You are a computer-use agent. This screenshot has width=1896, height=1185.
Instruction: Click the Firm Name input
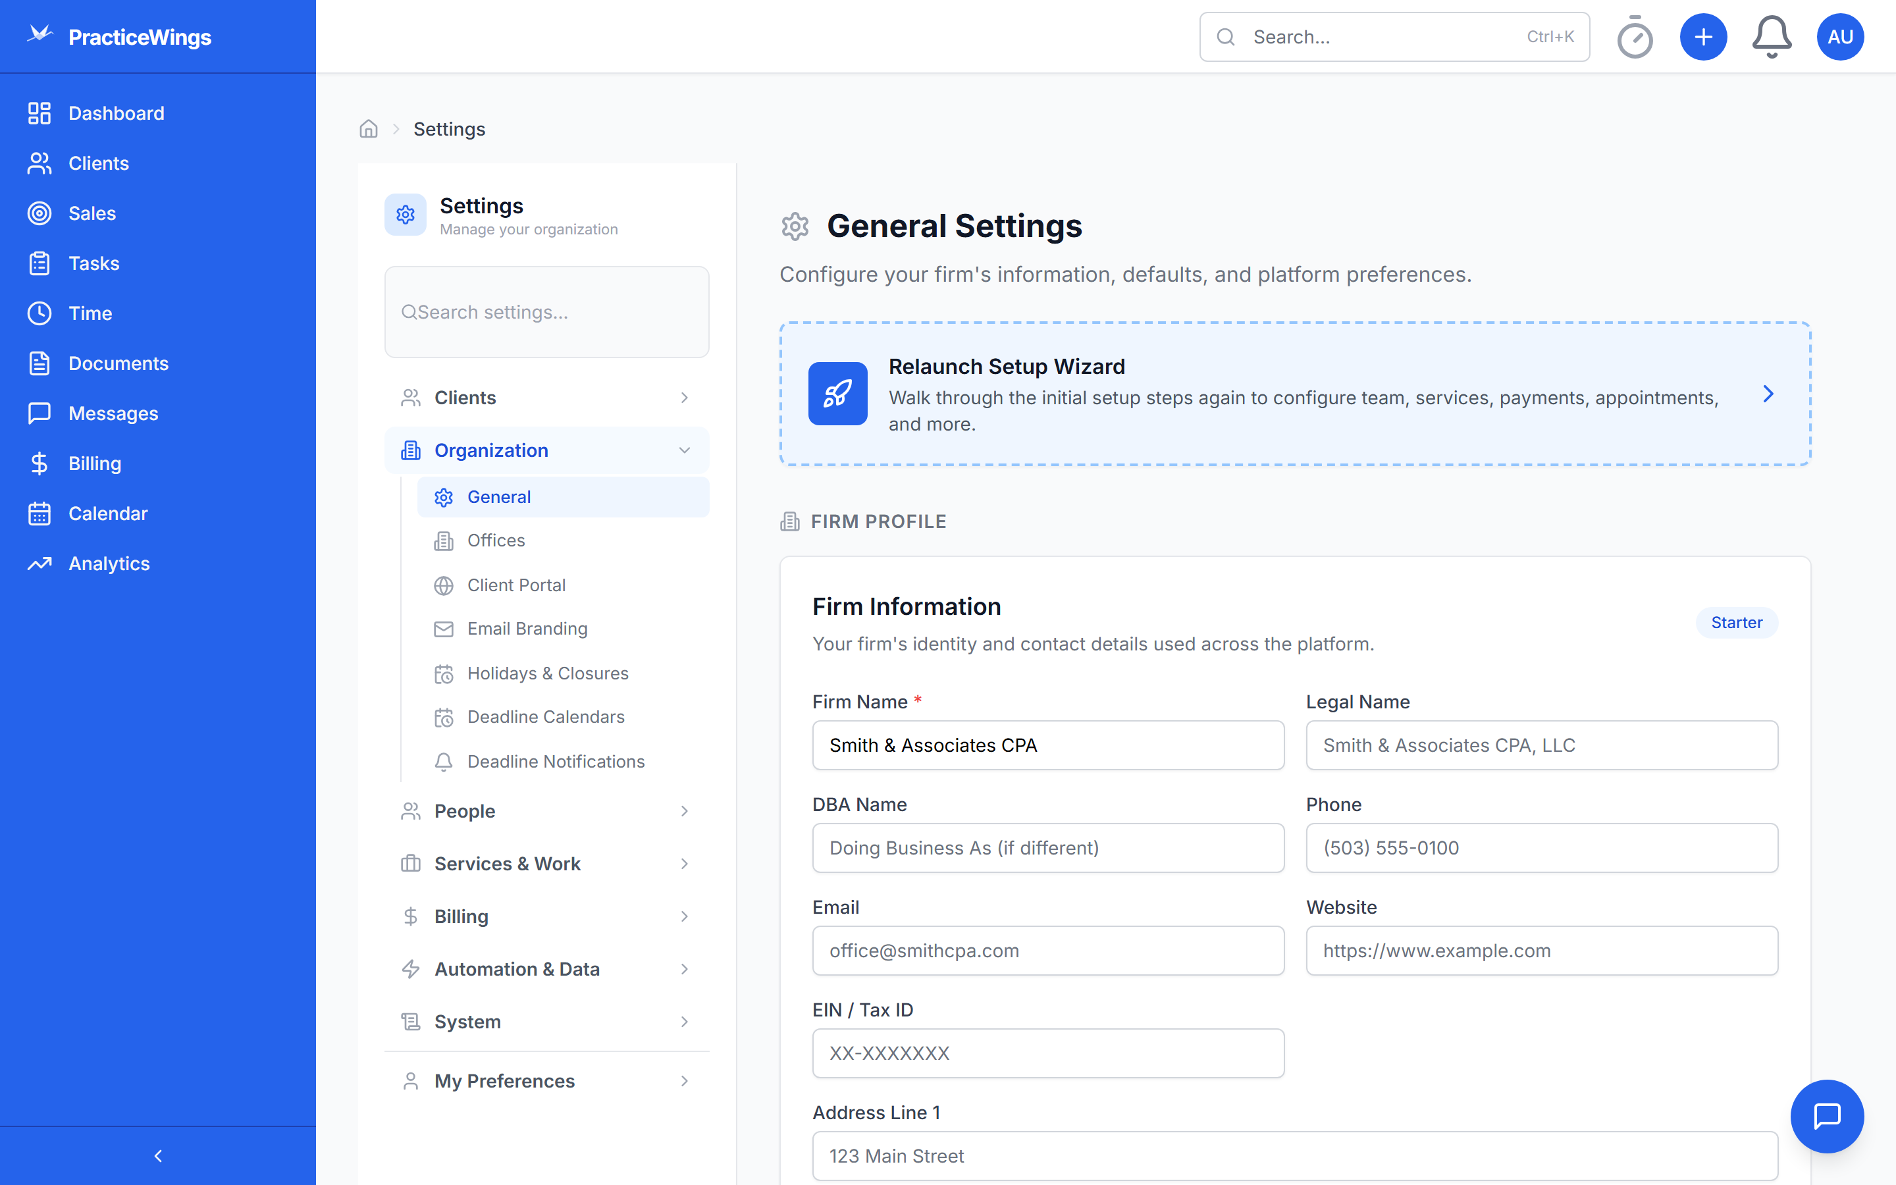[1047, 745]
